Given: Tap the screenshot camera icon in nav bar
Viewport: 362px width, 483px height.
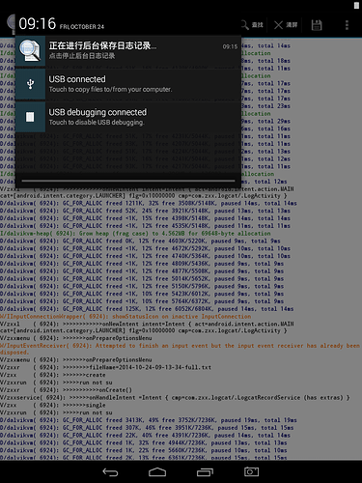Looking at the screenshot, I should click(x=251, y=471).
